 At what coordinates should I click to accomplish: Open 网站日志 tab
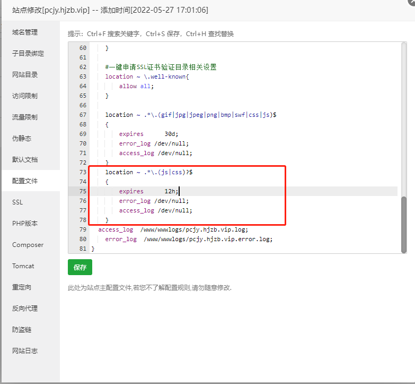(x=25, y=351)
